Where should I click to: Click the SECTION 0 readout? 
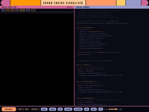(x=35, y=109)
